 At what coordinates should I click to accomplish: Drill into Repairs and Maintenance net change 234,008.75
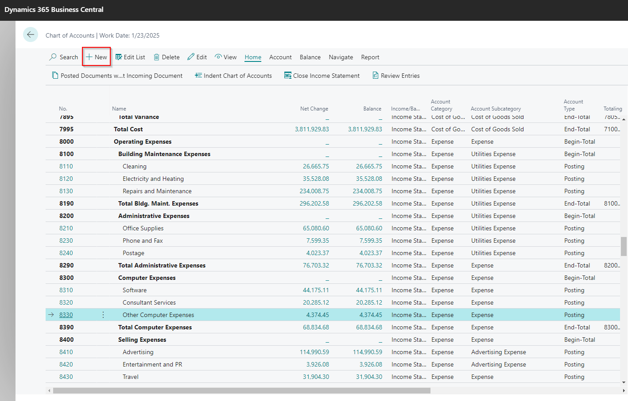point(314,191)
